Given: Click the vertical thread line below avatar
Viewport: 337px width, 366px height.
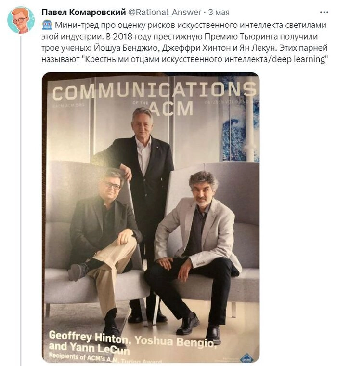Looking at the screenshot, I should coord(21,193).
